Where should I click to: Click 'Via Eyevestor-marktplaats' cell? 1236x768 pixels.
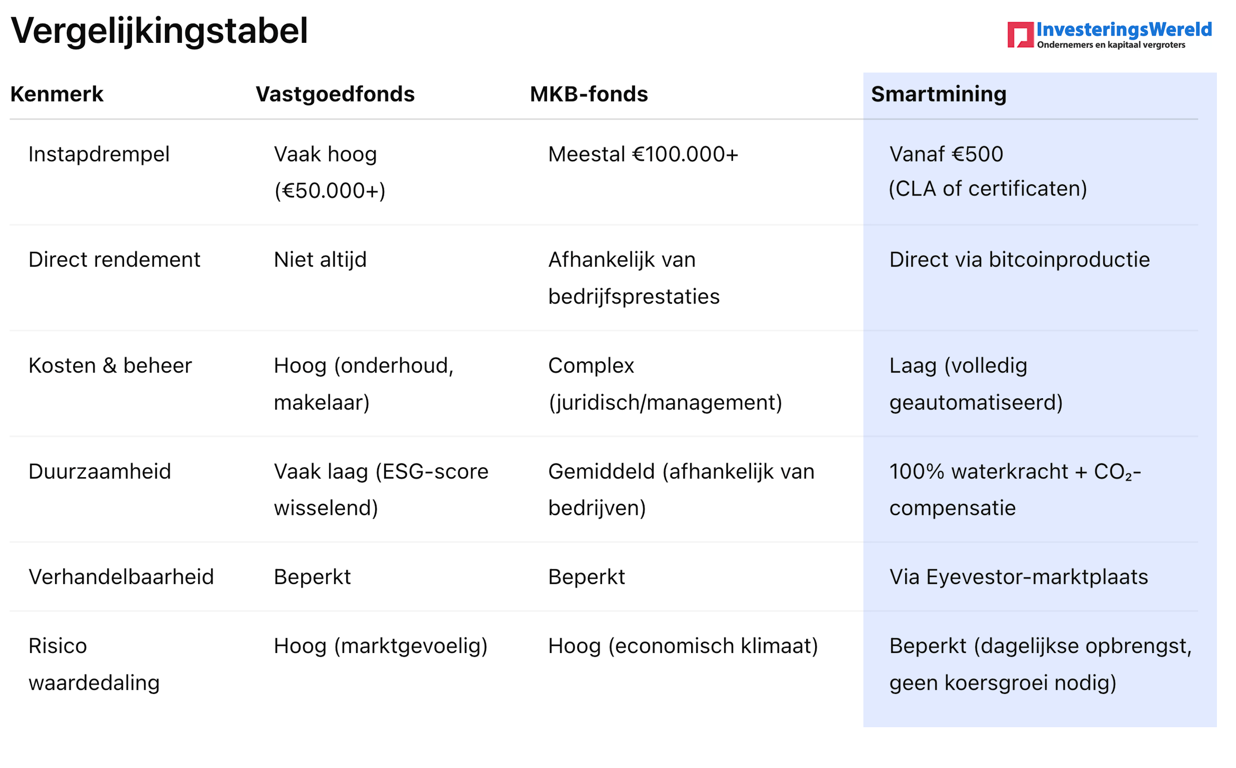(x=1018, y=577)
